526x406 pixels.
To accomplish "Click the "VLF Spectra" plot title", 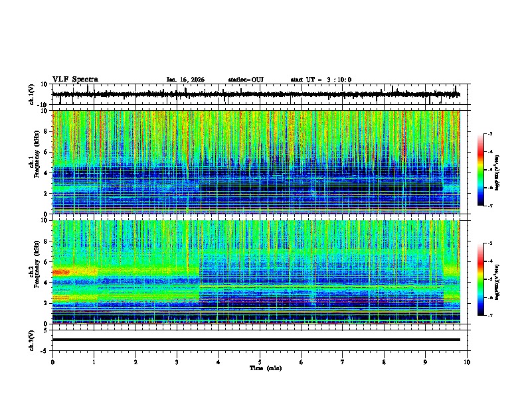I will tap(75, 80).
